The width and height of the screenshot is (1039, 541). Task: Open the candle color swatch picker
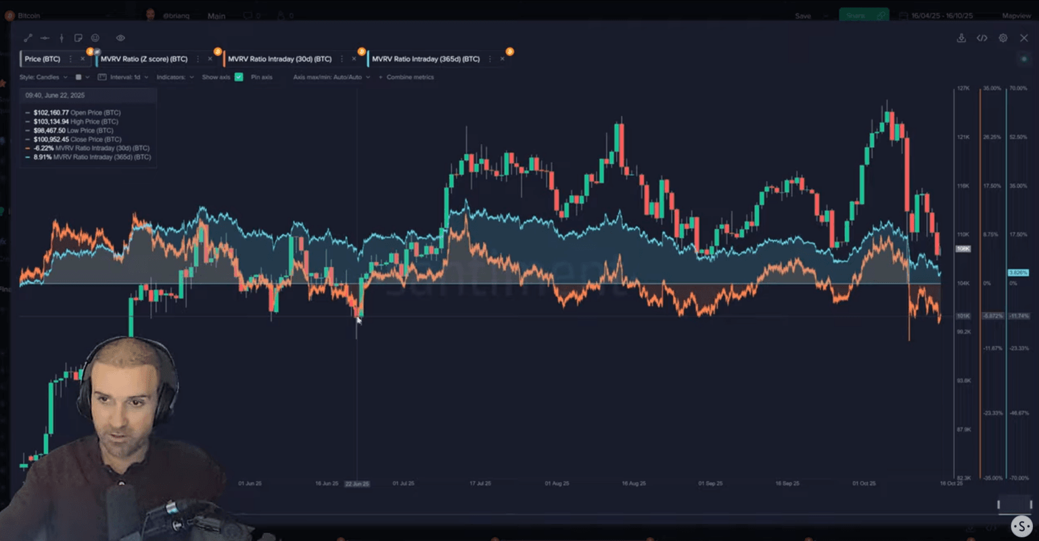(78, 77)
